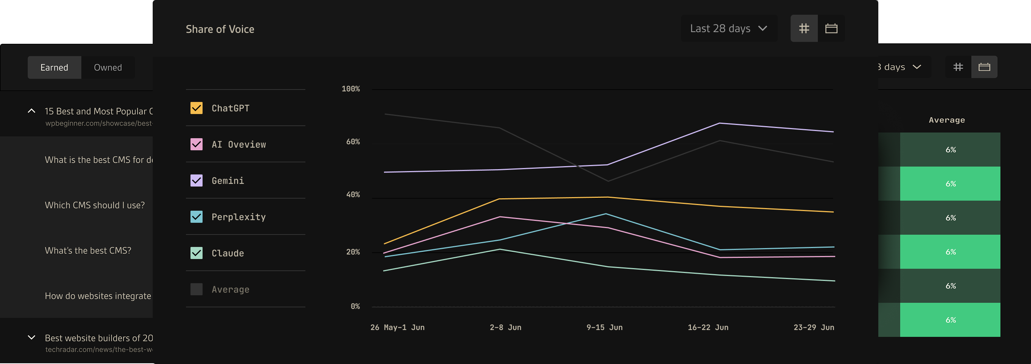Viewport: 1031px width, 364px height.
Task: Open the techradar.com news link
Action: 99,349
